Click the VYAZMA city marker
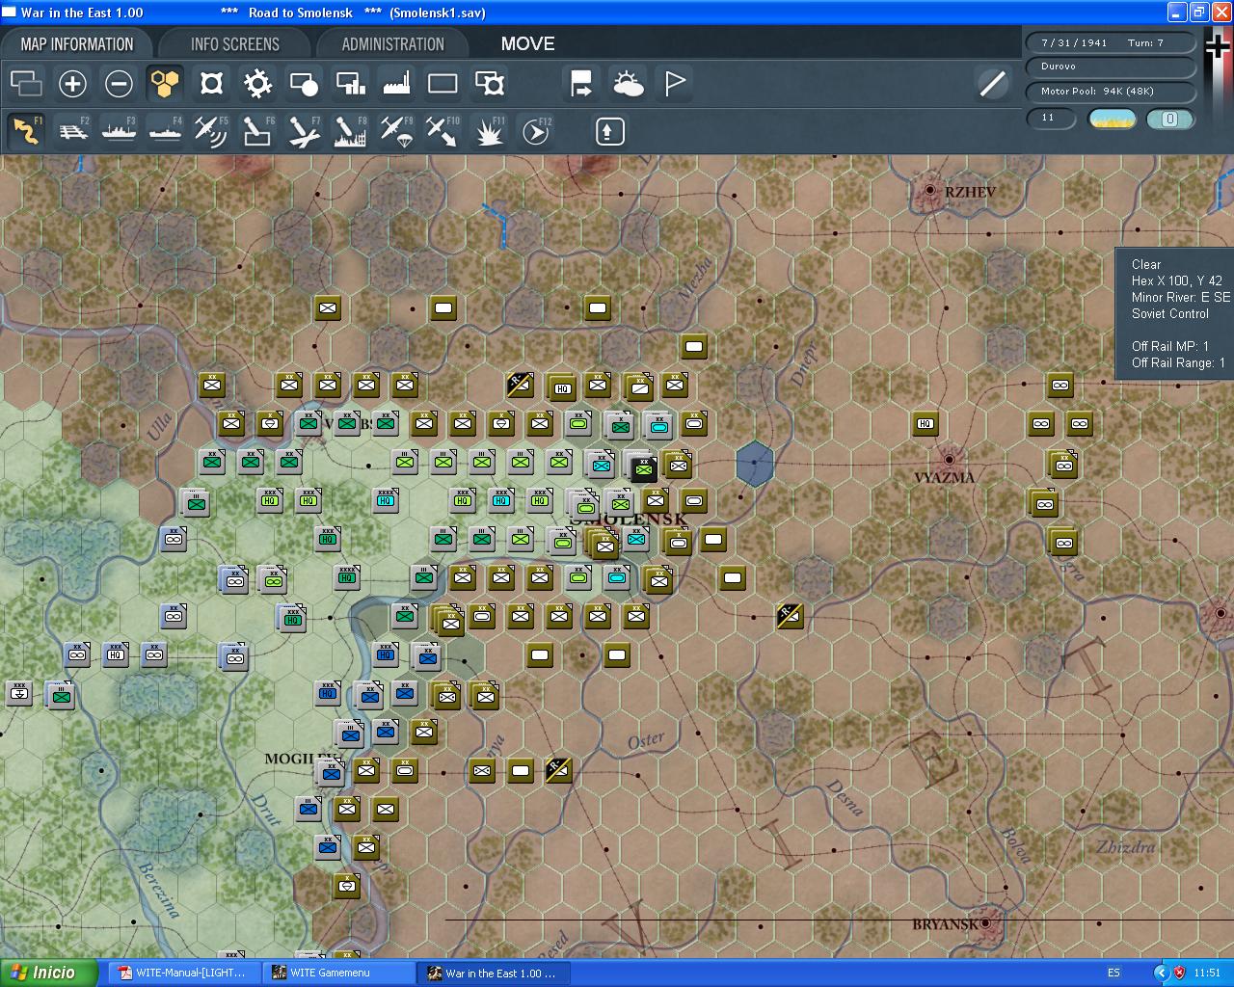Image resolution: width=1234 pixels, height=987 pixels. [x=949, y=460]
